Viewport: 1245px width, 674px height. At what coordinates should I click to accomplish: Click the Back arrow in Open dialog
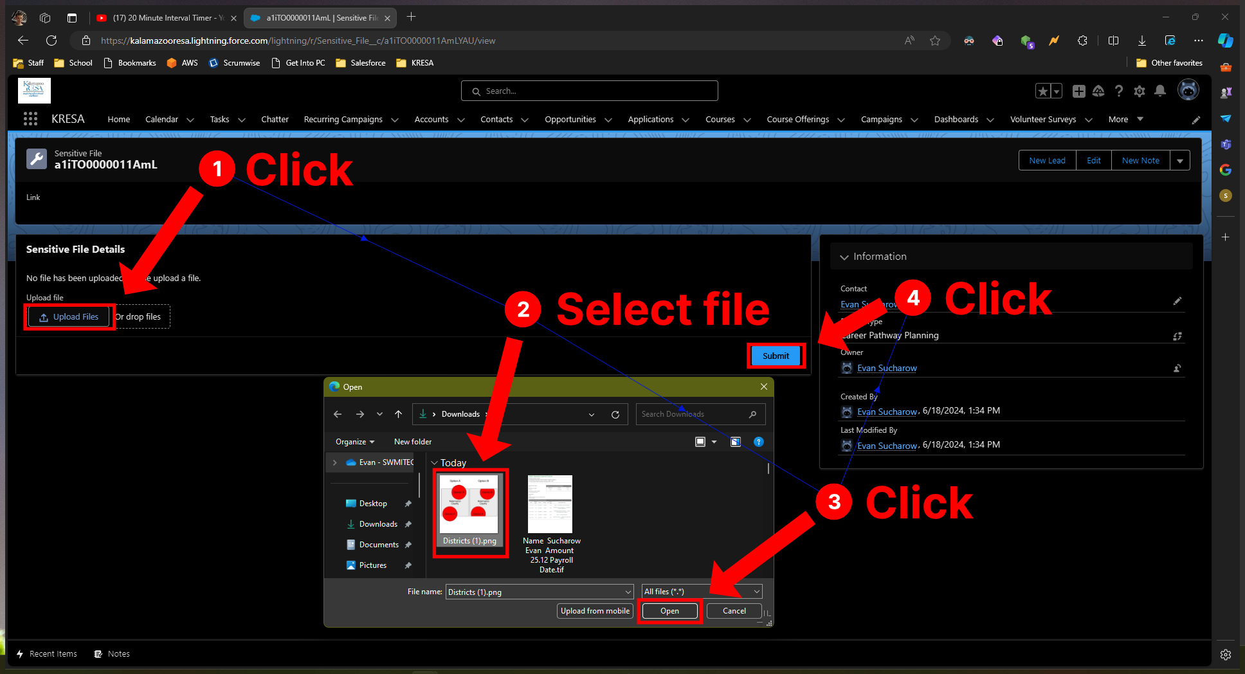click(338, 414)
